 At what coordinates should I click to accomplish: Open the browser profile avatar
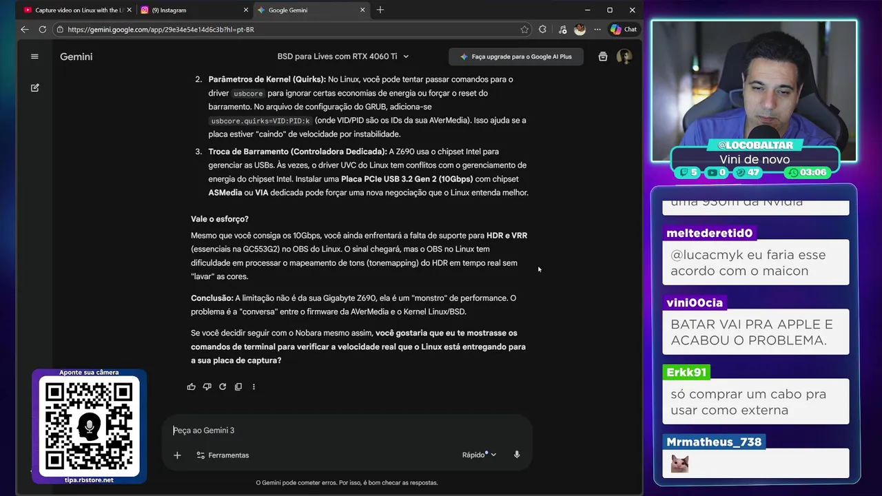[580, 30]
